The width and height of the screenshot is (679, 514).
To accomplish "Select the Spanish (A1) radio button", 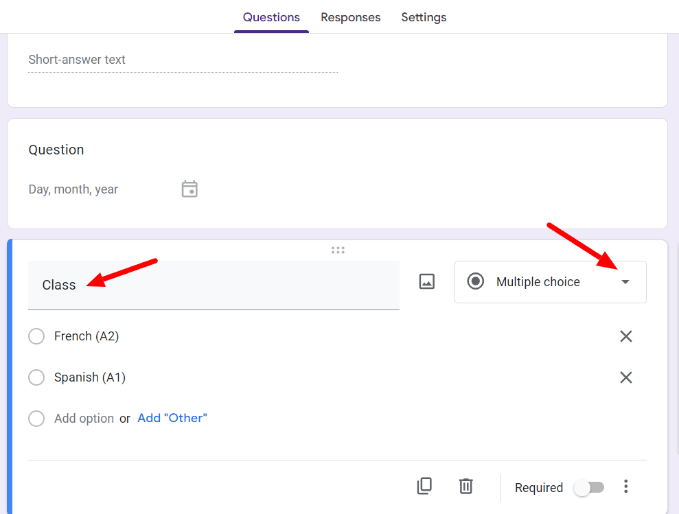I will [36, 377].
